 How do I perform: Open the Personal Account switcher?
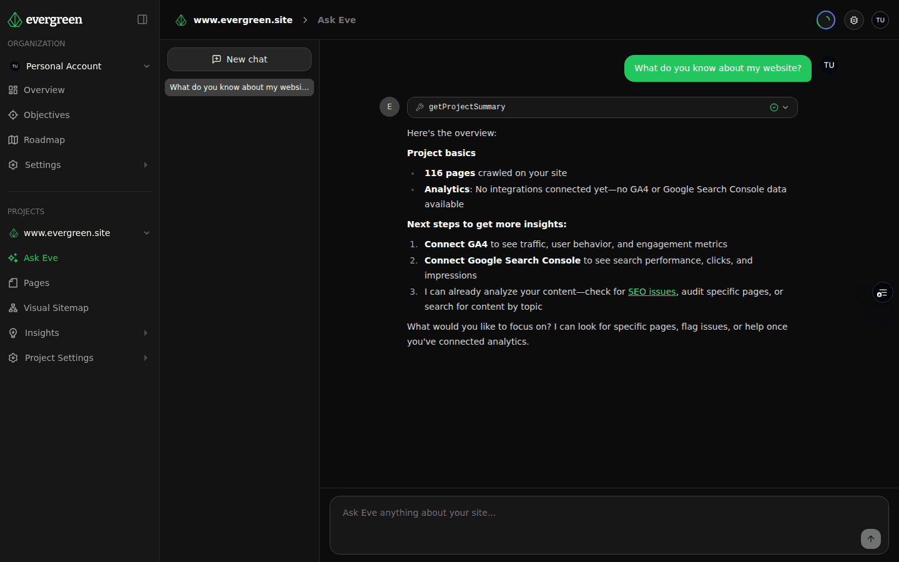click(x=78, y=66)
